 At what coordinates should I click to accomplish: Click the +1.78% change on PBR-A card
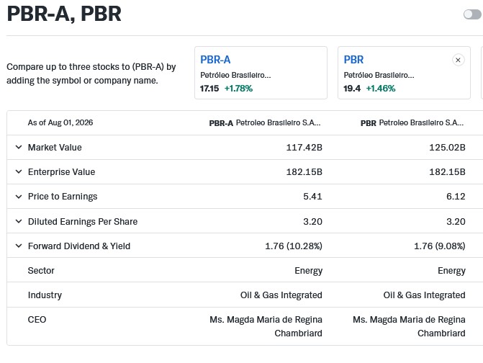pos(238,89)
